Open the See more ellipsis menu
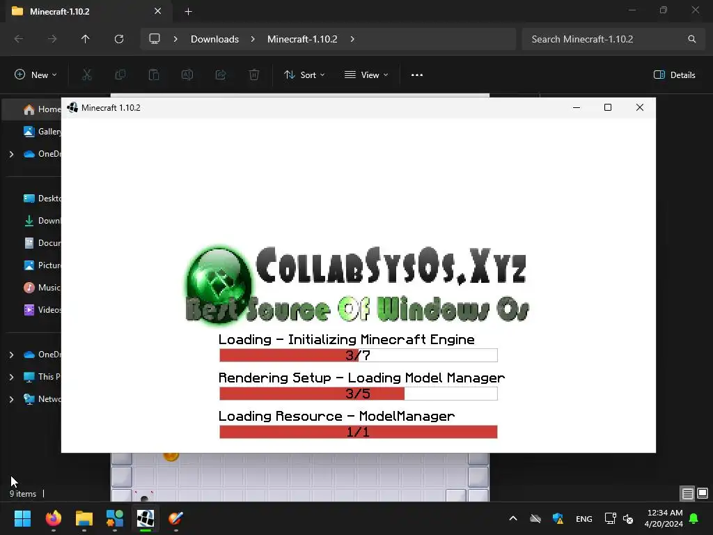 [x=417, y=75]
